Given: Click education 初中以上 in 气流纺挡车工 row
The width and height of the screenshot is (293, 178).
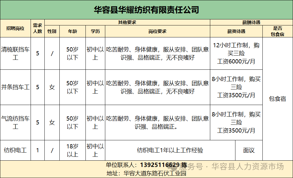Looking at the screenshot, I should point(95,122).
